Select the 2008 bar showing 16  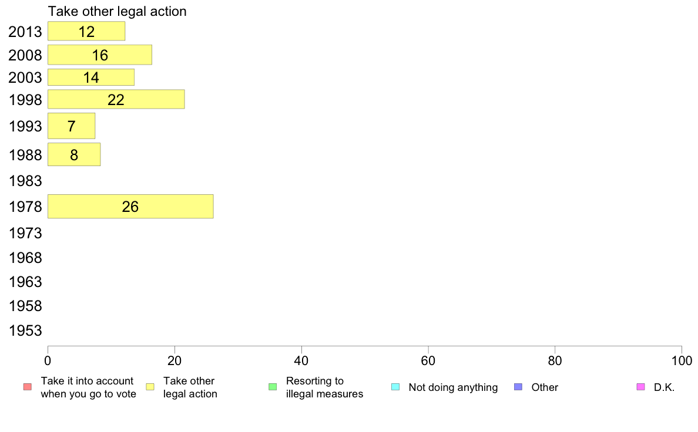click(100, 55)
